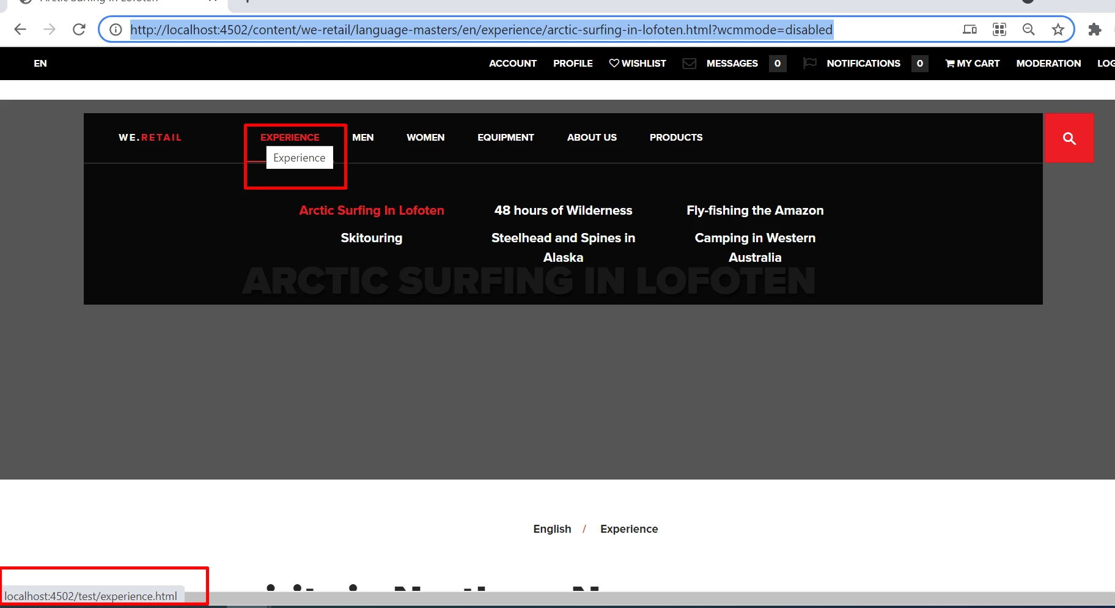The image size is (1115, 608).
Task: Open Camping in Western Australia link
Action: click(755, 248)
